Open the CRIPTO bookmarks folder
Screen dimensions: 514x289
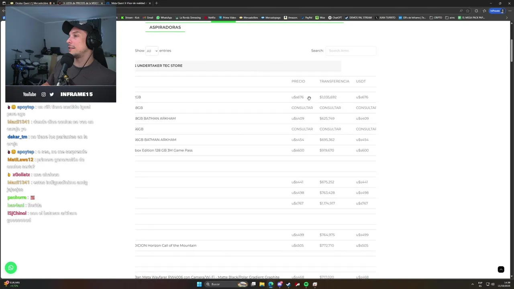[436, 18]
